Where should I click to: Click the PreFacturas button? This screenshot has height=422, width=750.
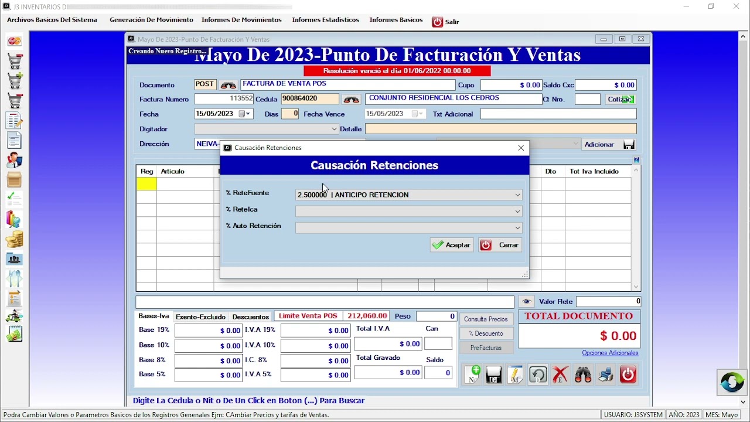[x=486, y=348]
